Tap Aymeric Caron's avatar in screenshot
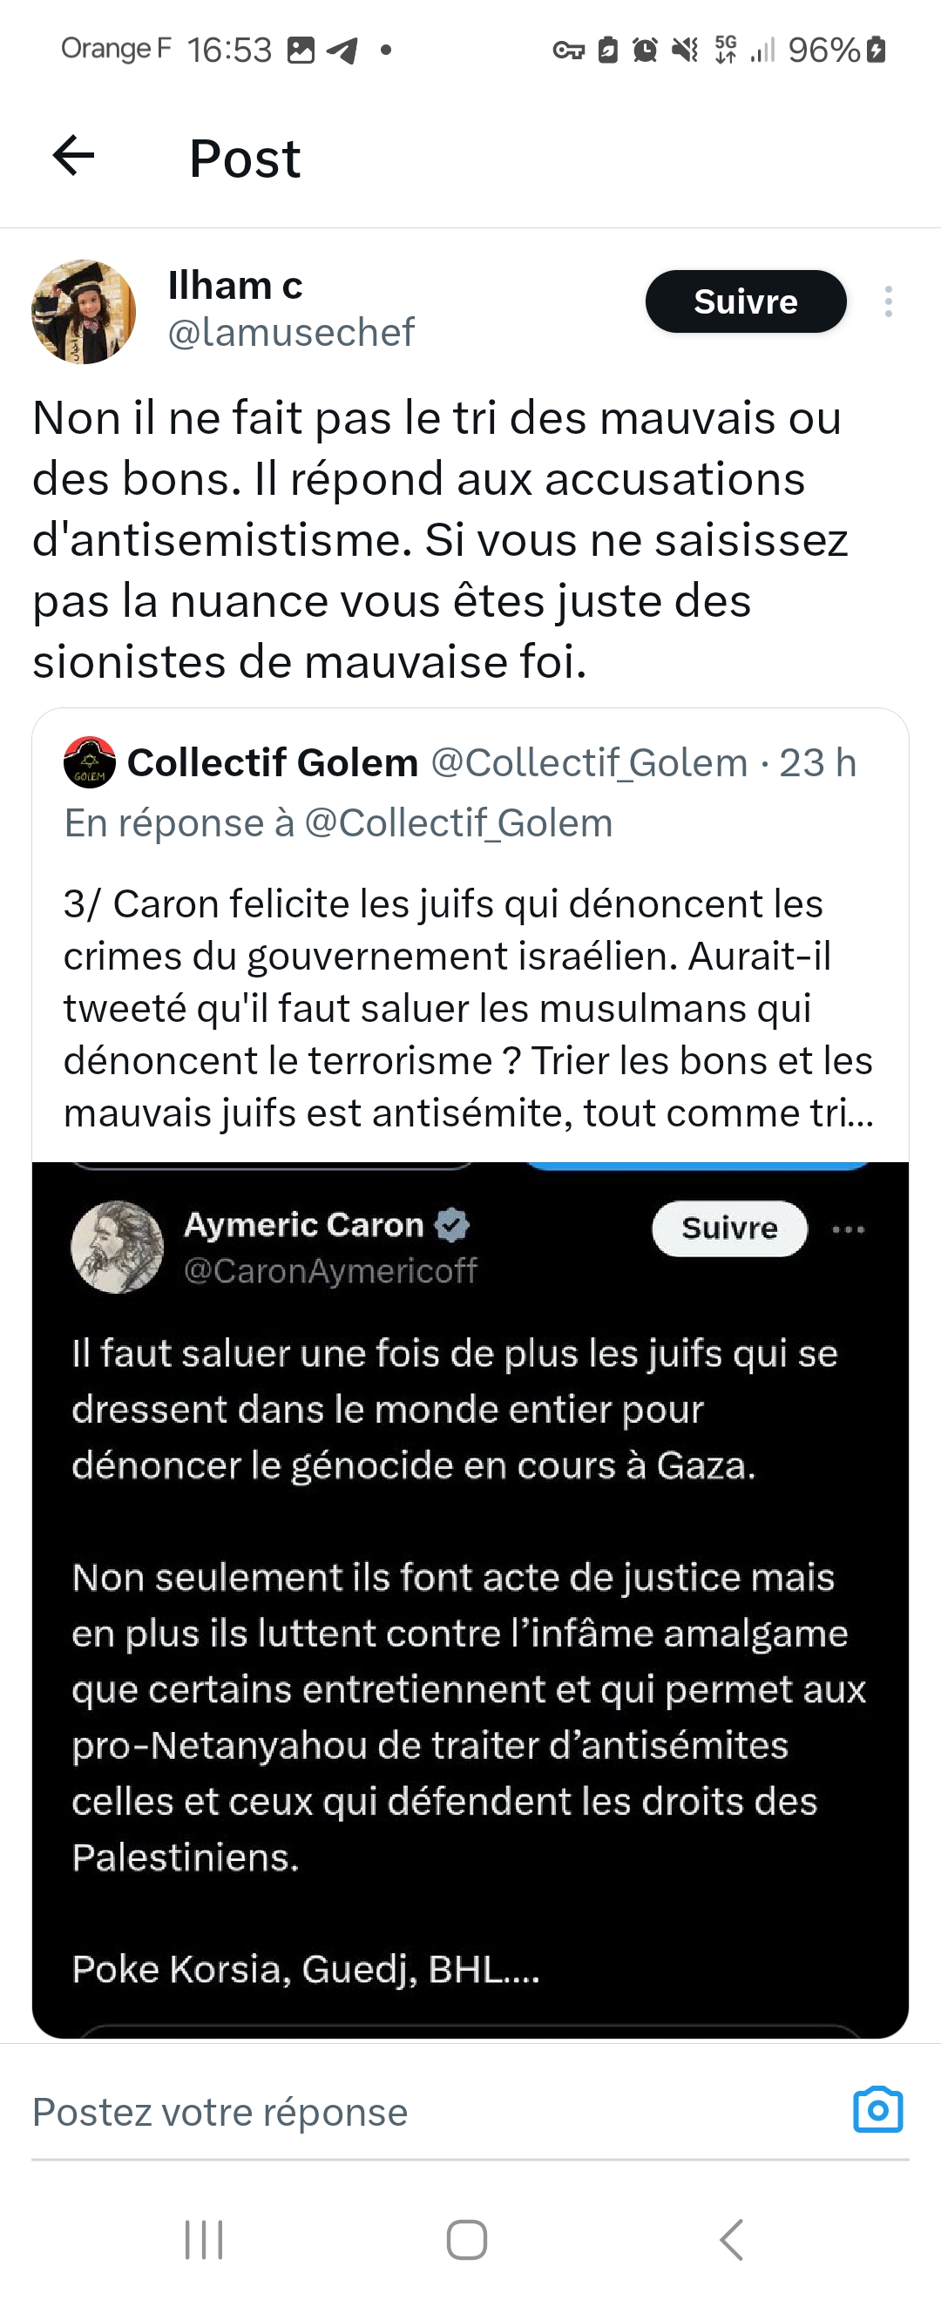 tap(117, 1247)
